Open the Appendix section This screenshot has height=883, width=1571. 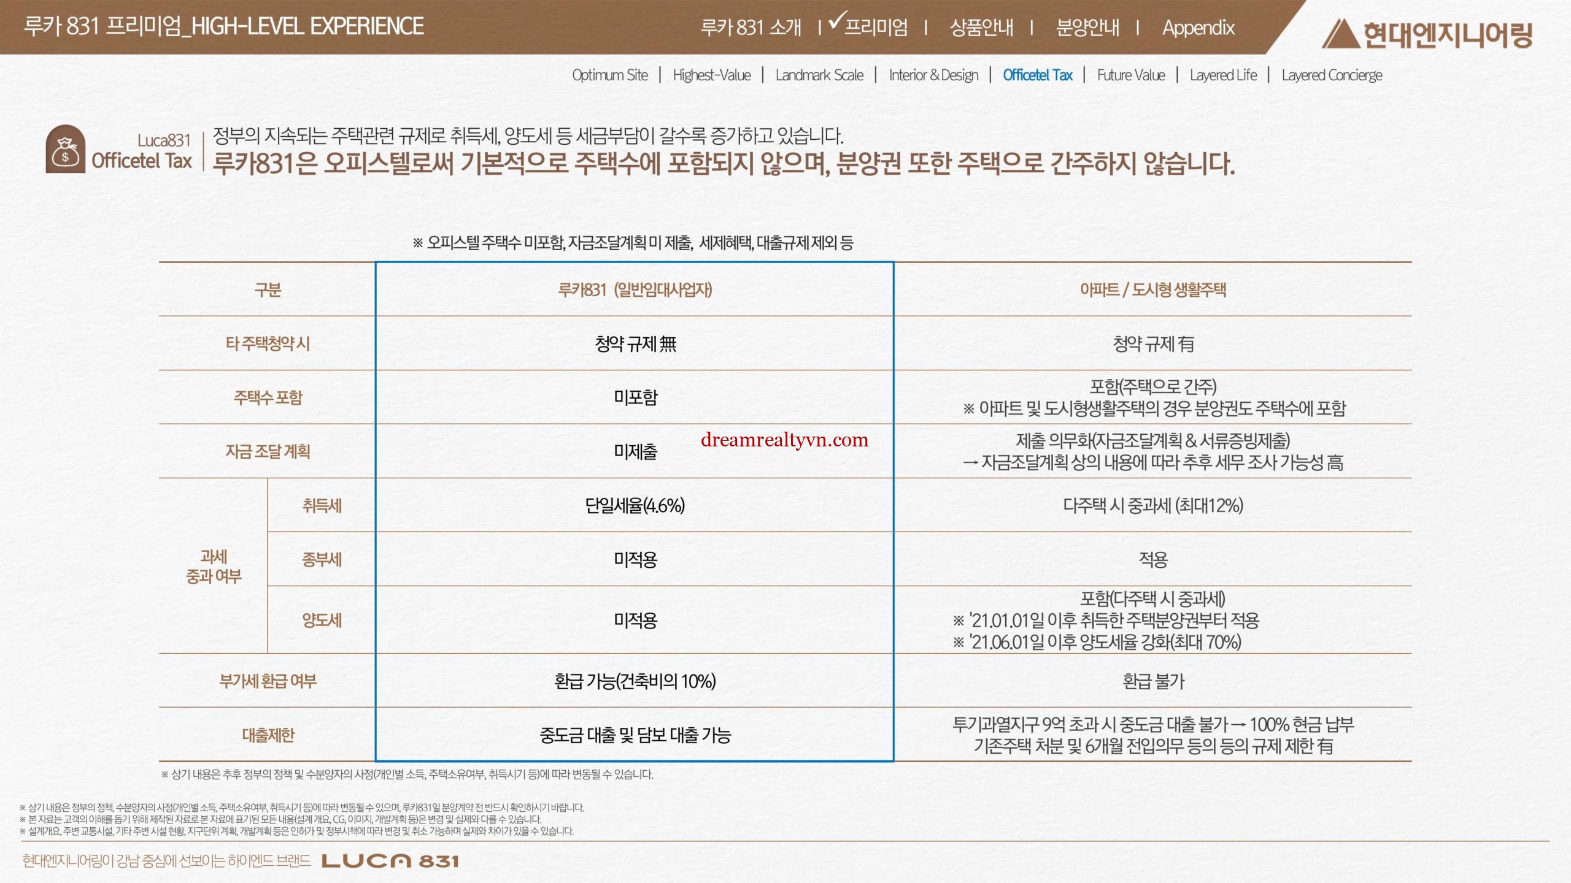tap(1198, 28)
